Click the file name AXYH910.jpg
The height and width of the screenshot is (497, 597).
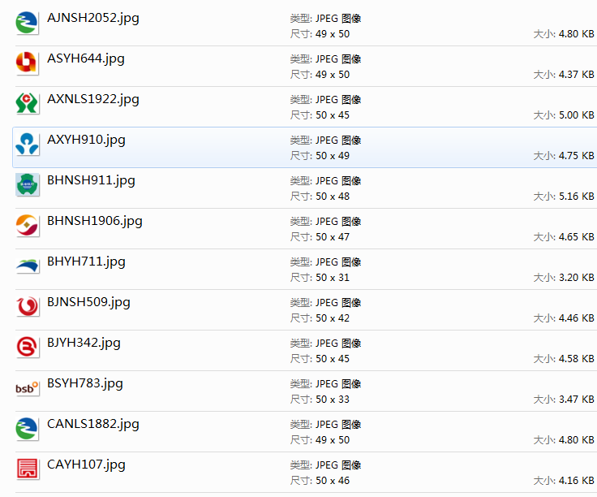coord(86,140)
